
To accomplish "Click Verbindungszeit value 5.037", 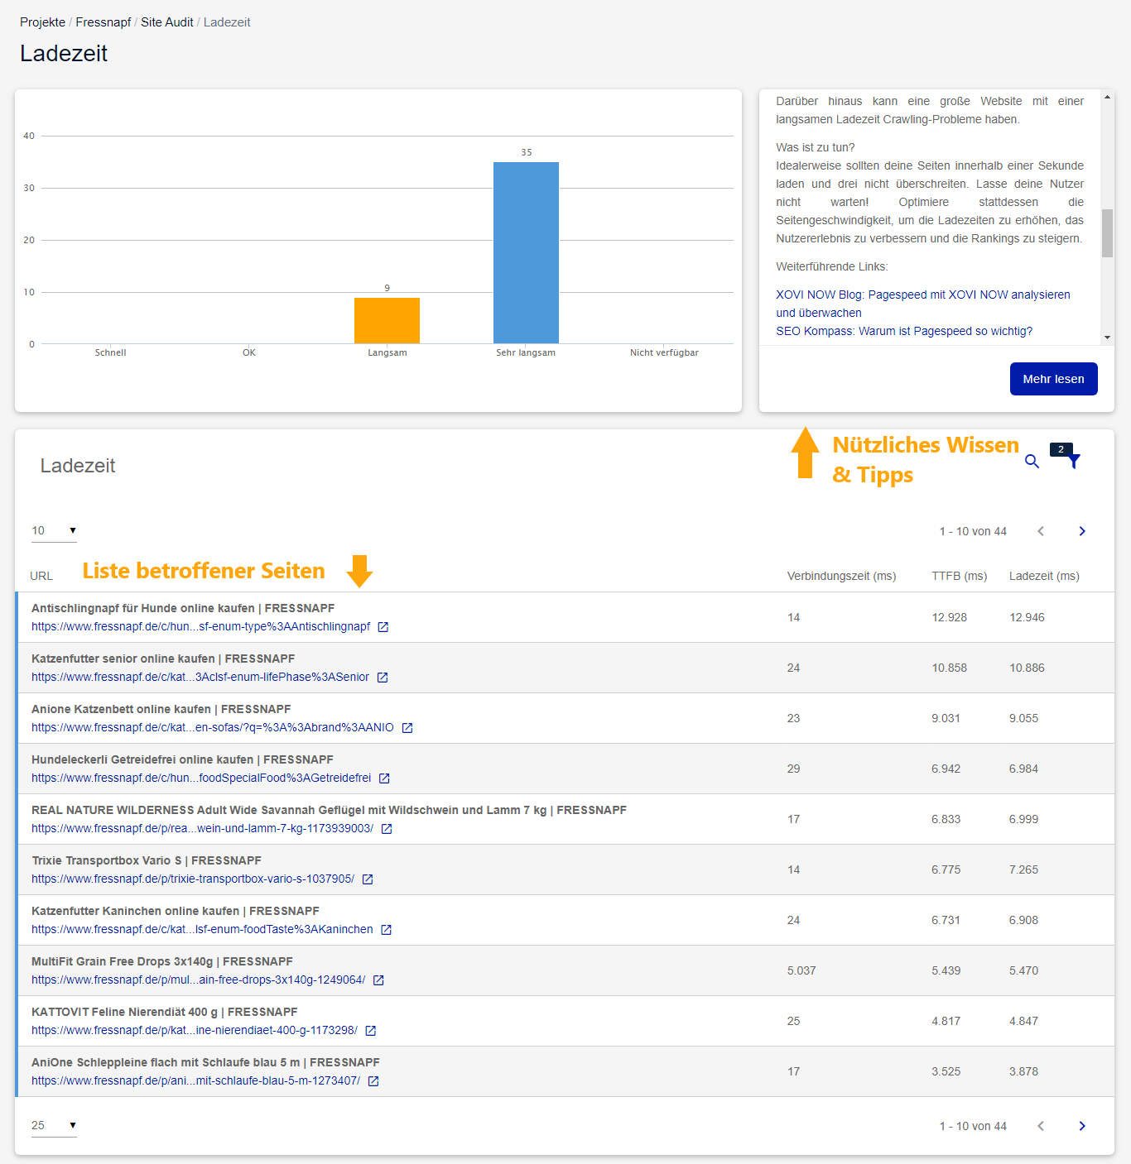I will pyautogui.click(x=801, y=970).
